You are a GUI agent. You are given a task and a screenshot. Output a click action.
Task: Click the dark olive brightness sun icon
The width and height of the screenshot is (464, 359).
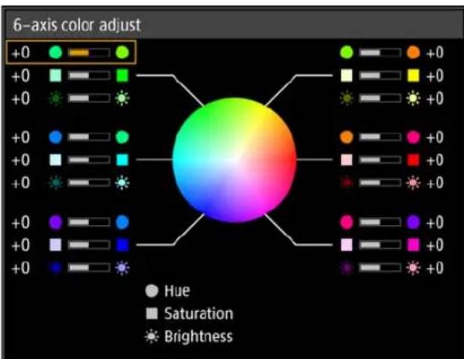pos(347,98)
